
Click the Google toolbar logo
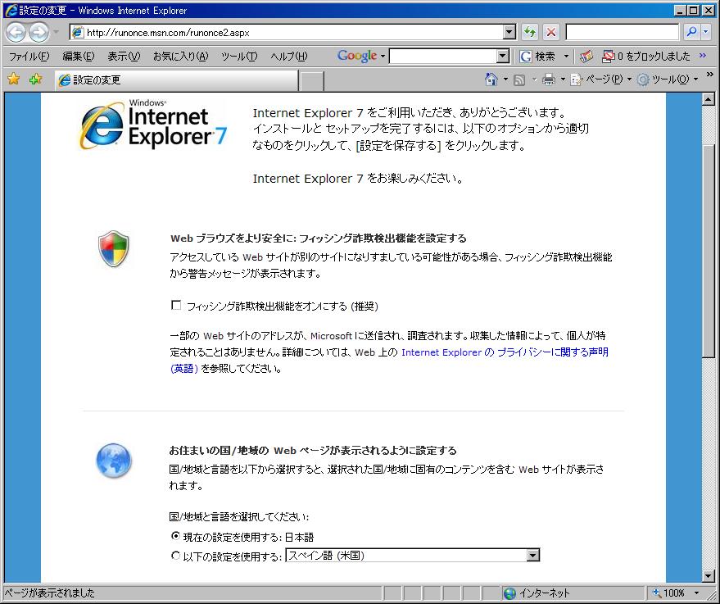(357, 56)
